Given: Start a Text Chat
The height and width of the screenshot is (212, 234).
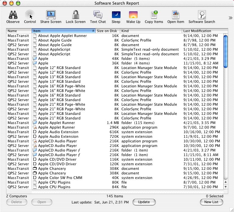Looking at the screenshot, I should (98, 14).
